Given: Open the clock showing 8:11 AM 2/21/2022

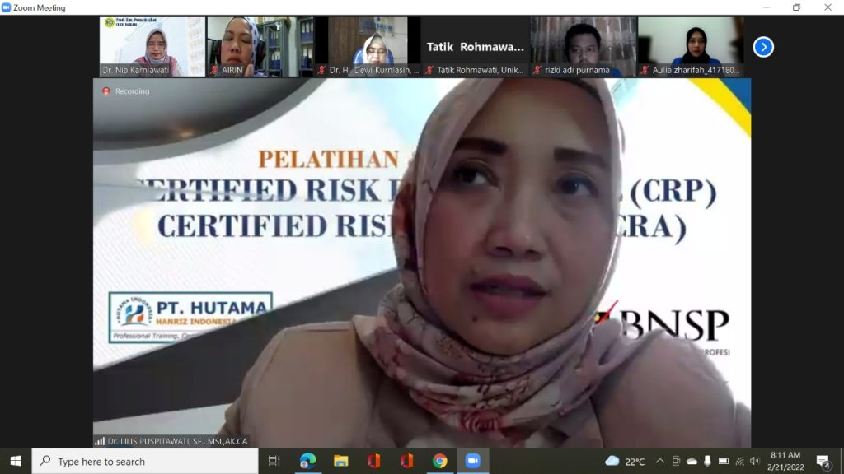Looking at the screenshot, I should [785, 461].
